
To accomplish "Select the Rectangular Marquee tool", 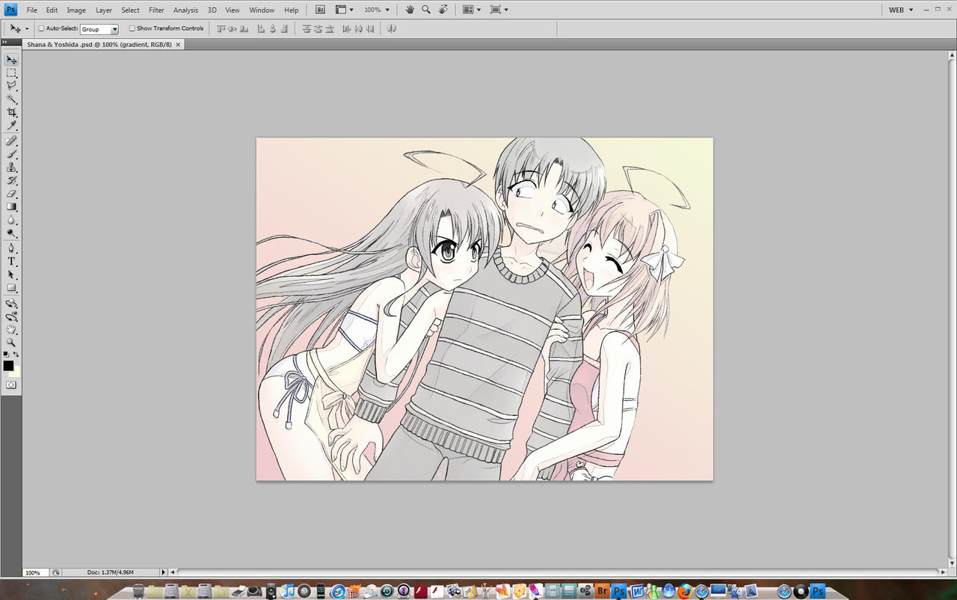I will (x=11, y=73).
